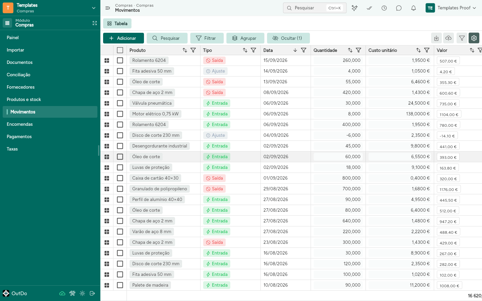Open the notifications bell icon
Screen dimensions: 482x301
pos(413,8)
